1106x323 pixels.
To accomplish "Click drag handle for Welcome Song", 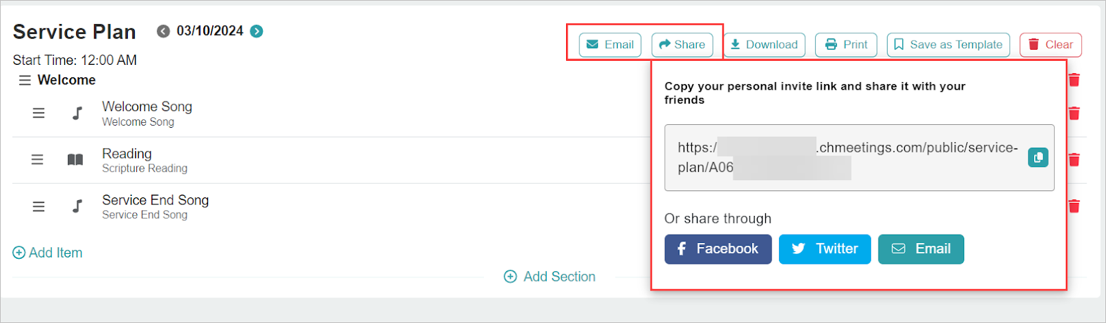I will click(39, 113).
